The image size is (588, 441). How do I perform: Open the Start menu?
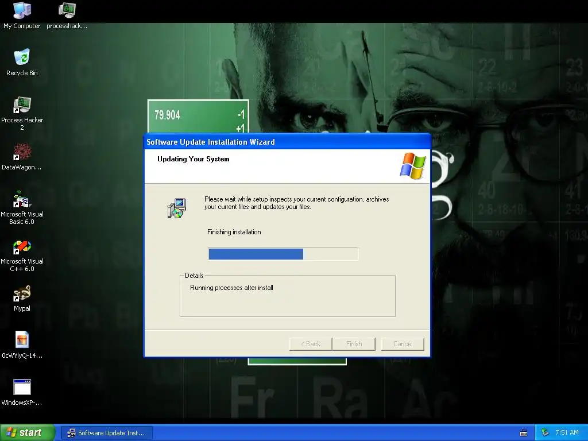pyautogui.click(x=28, y=433)
